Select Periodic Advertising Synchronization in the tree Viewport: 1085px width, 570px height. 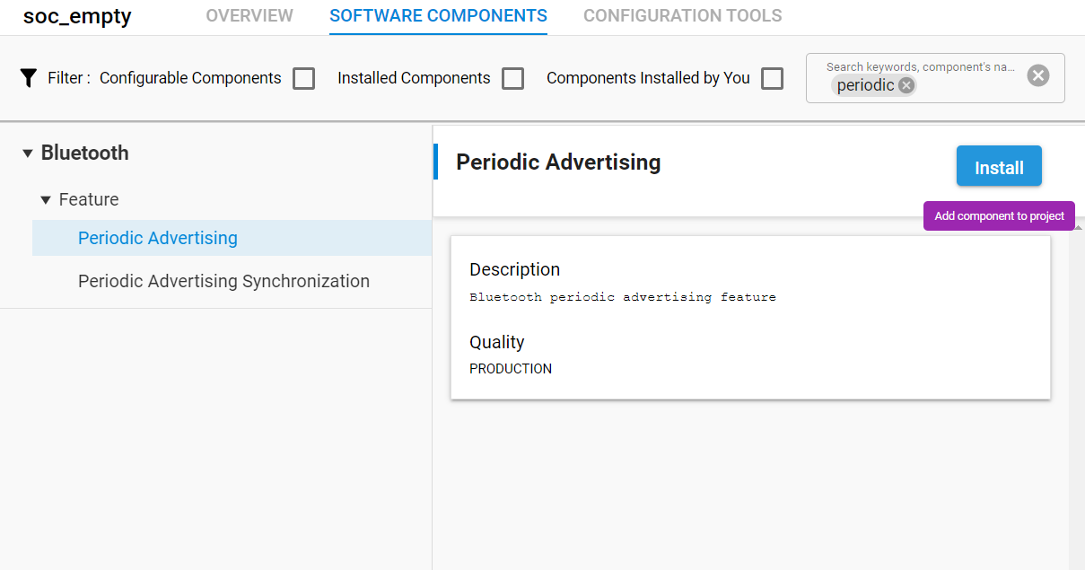tap(223, 281)
